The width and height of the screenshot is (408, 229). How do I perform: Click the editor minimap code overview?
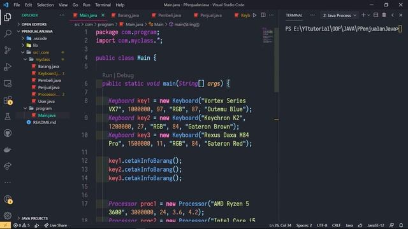click(x=268, y=35)
